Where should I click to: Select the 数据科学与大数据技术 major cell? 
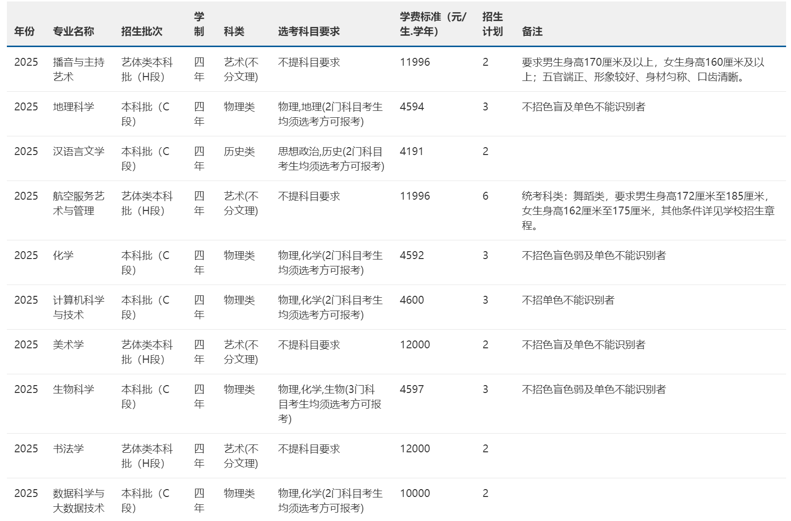79,501
